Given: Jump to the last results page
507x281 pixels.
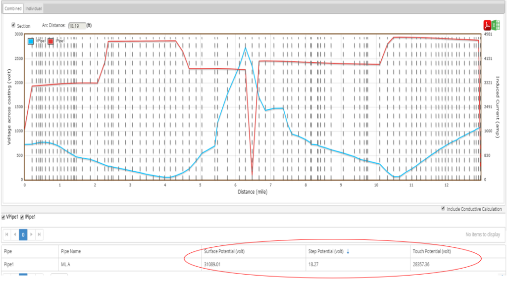Looking at the screenshot, I should (x=39, y=234).
